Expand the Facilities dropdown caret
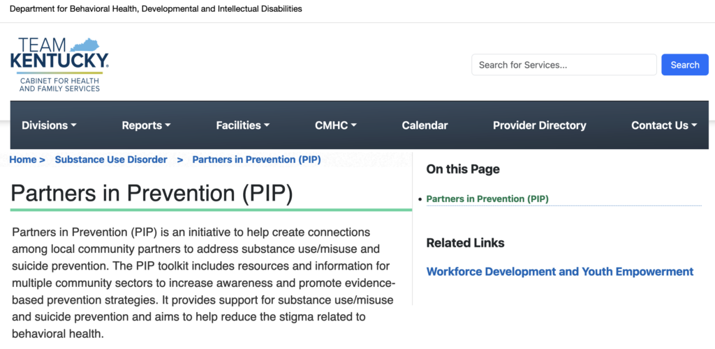Viewport: 715px width, 349px height. [267, 125]
